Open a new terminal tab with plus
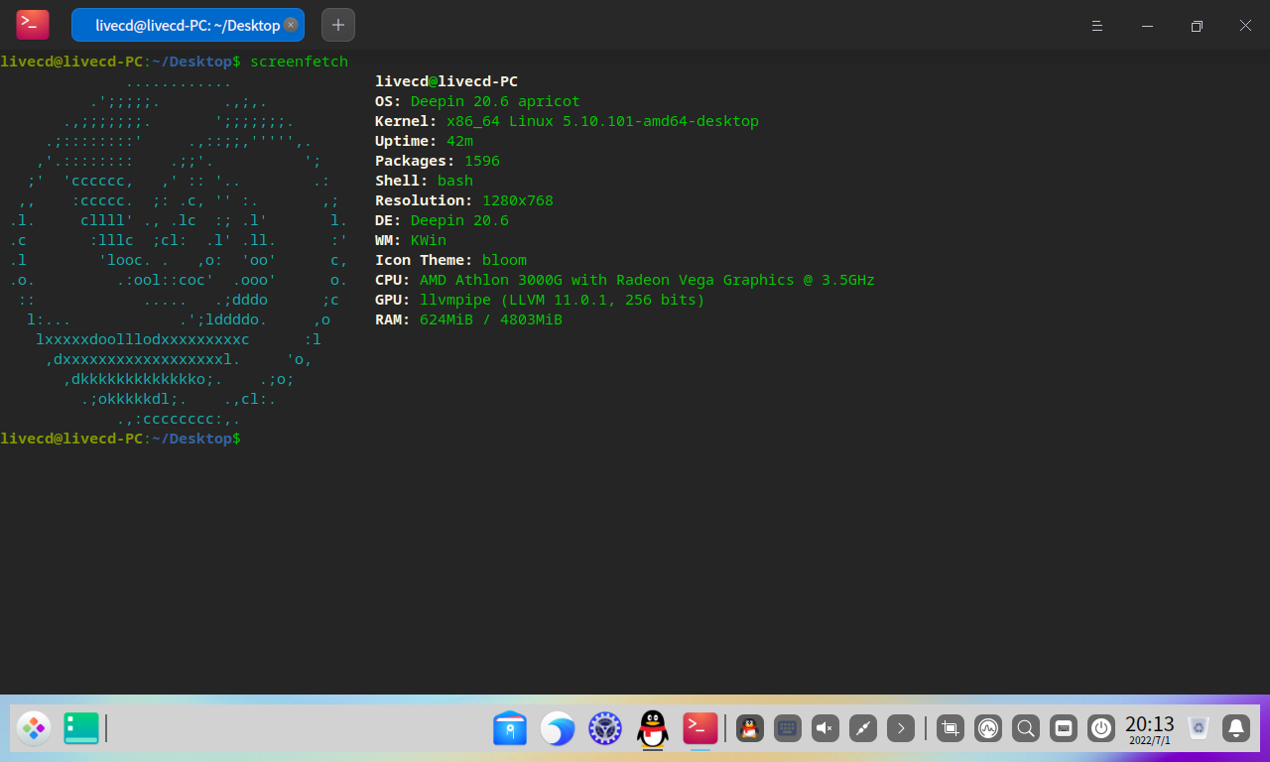Viewport: 1270px width, 762px height. [337, 24]
